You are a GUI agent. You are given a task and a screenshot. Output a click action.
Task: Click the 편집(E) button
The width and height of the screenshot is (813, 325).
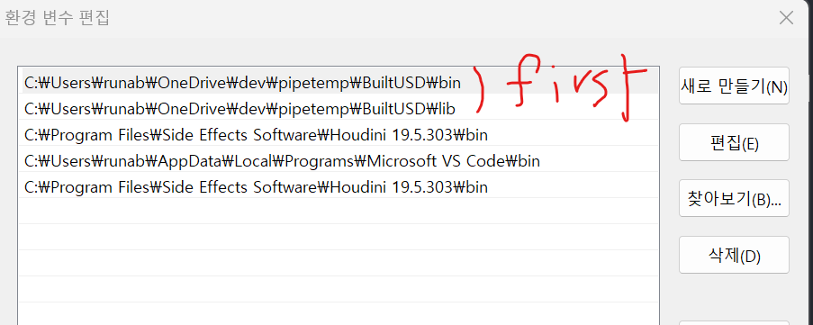click(734, 142)
